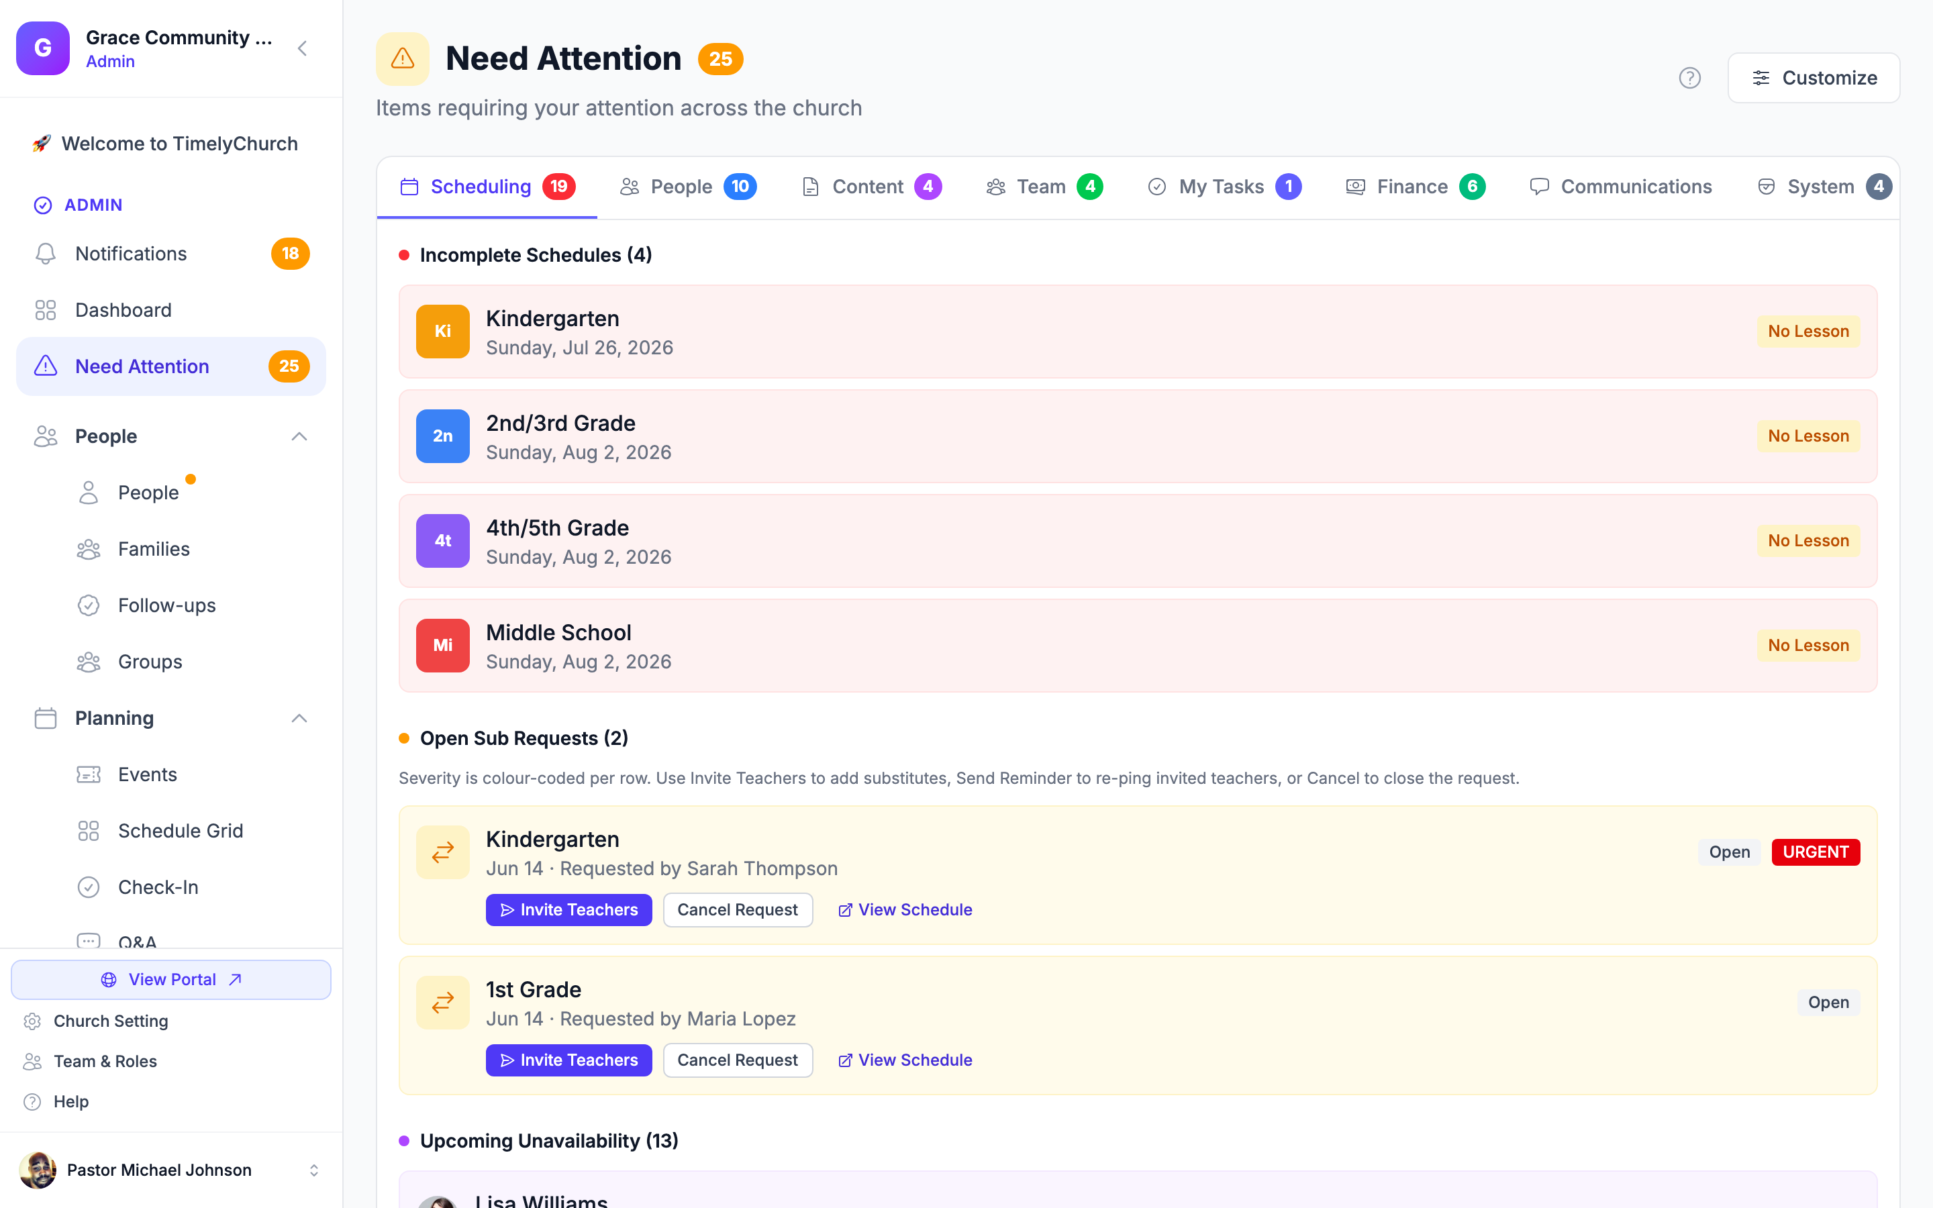Switch to the Content tab
This screenshot has width=1933, height=1208.
click(871, 186)
